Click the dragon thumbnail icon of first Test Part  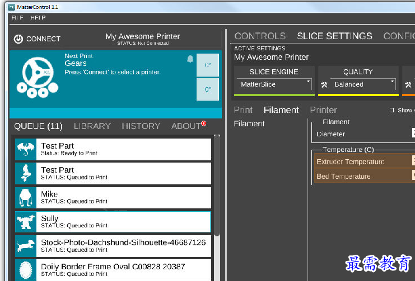click(x=26, y=149)
